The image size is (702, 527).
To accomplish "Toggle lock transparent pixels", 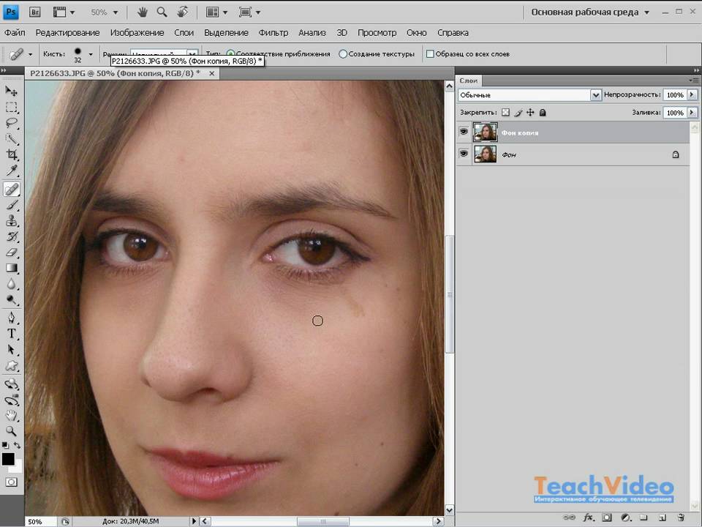I will pyautogui.click(x=505, y=113).
